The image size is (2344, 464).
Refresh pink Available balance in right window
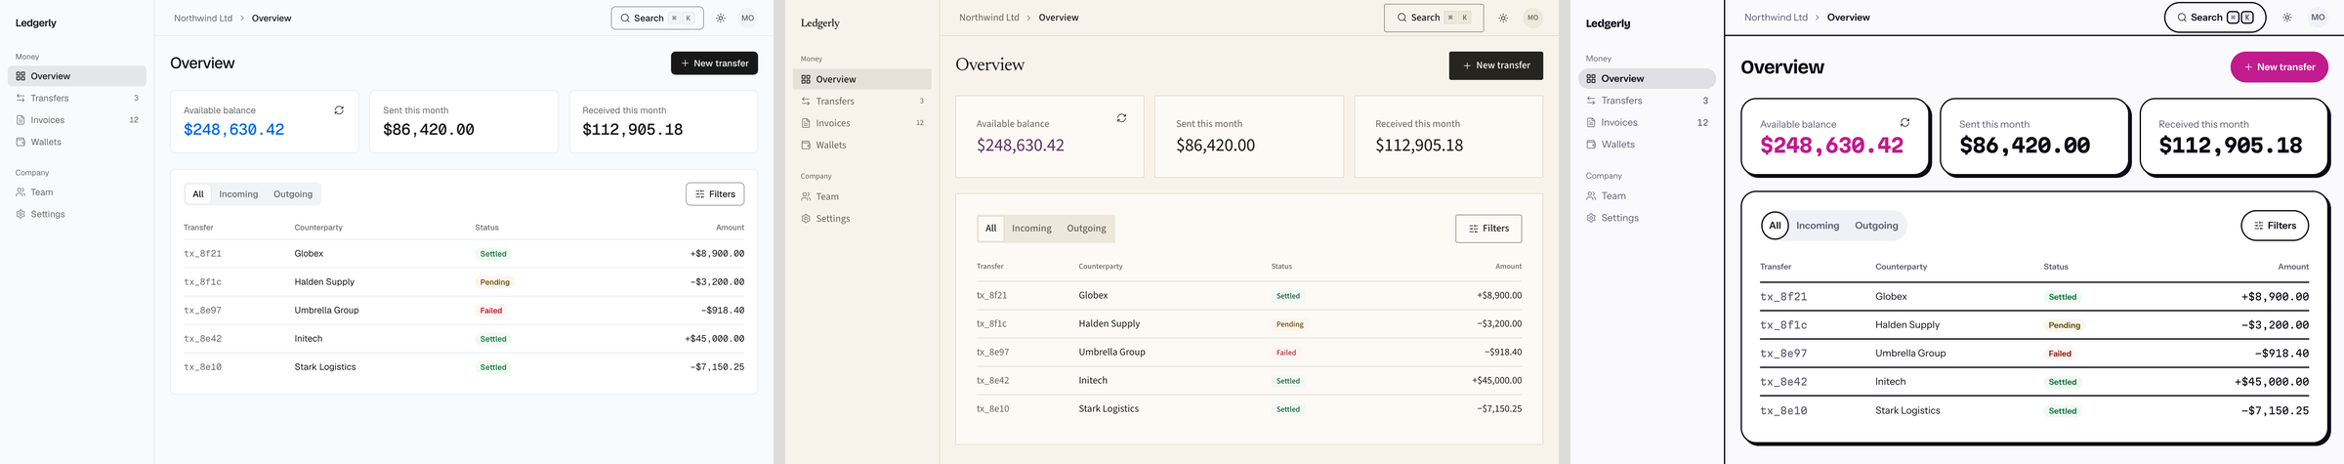1904,122
